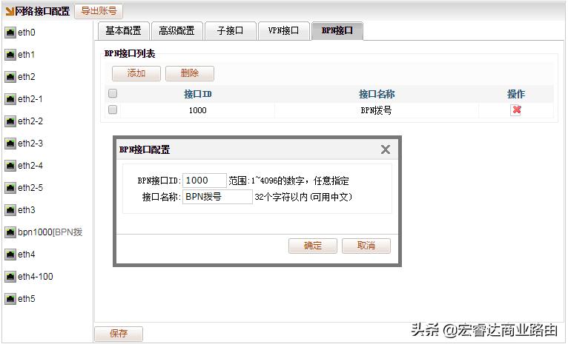568x347 pixels.
Task: Click the bpn1000 interface icon
Action: 10,232
